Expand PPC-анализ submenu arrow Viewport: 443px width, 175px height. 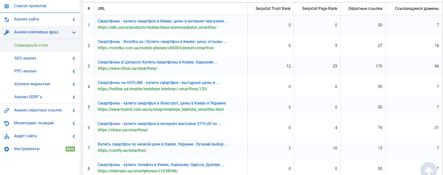coord(74,71)
